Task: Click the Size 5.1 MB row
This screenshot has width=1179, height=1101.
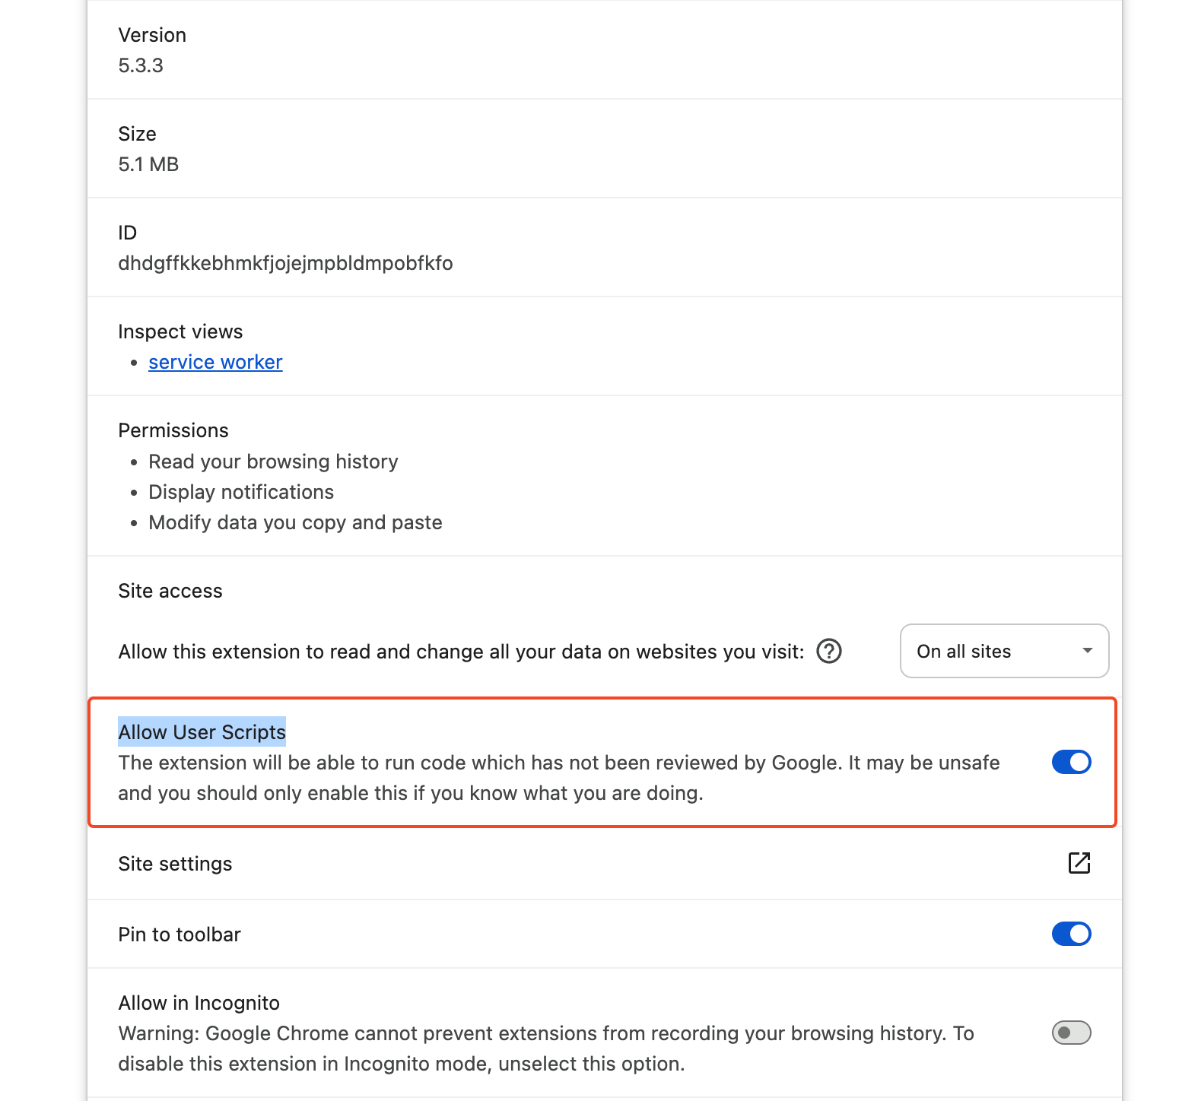Action: click(x=148, y=149)
